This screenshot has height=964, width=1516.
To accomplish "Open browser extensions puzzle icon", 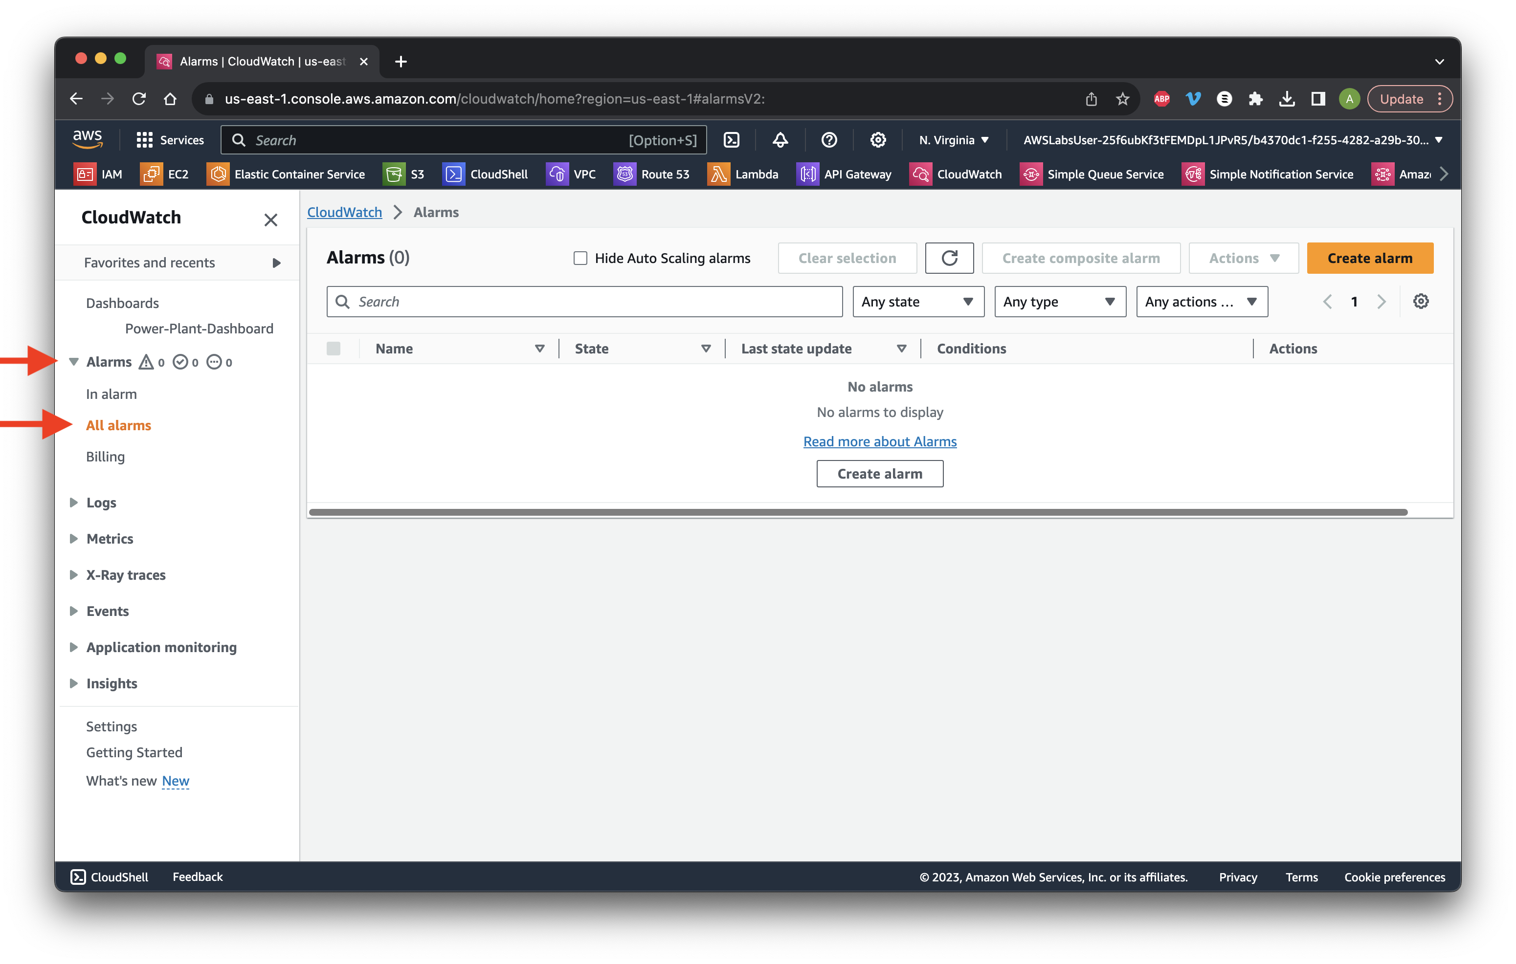I will [1255, 99].
